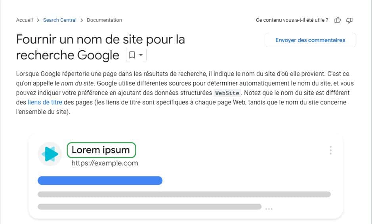Click the teal play-arrow site favicon
The width and height of the screenshot is (372, 224).
[50, 154]
